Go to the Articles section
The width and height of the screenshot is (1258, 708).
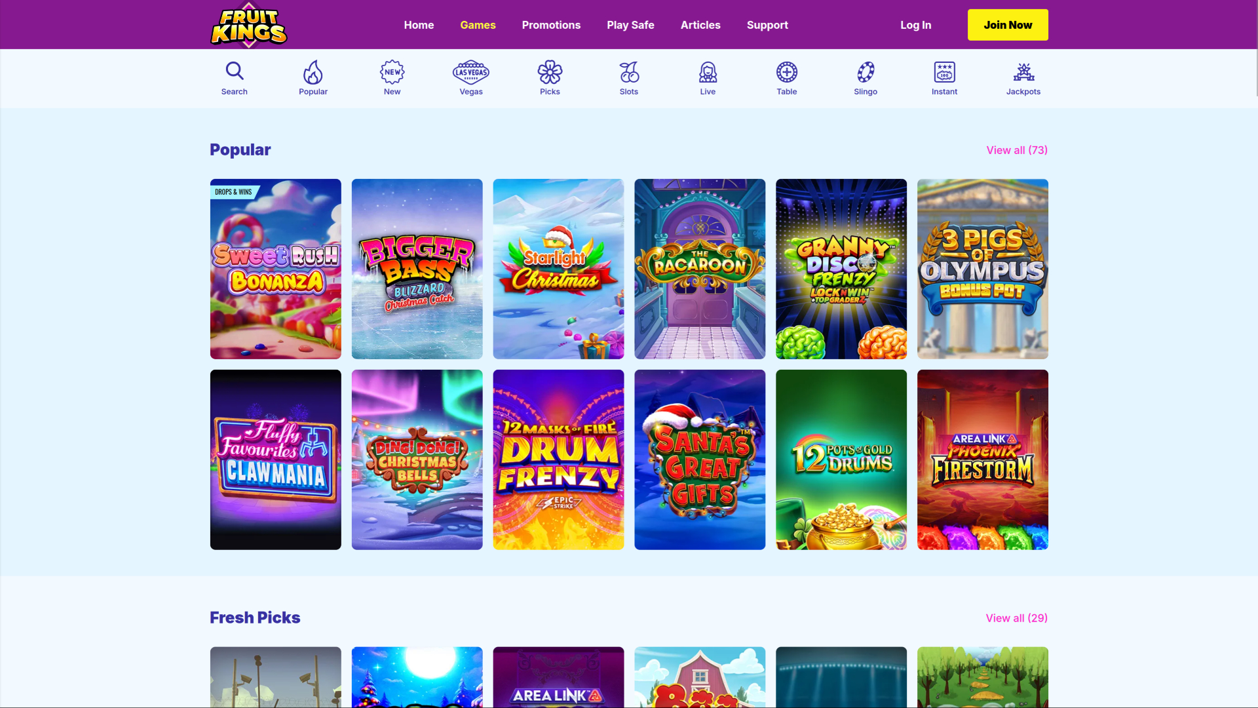tap(700, 24)
